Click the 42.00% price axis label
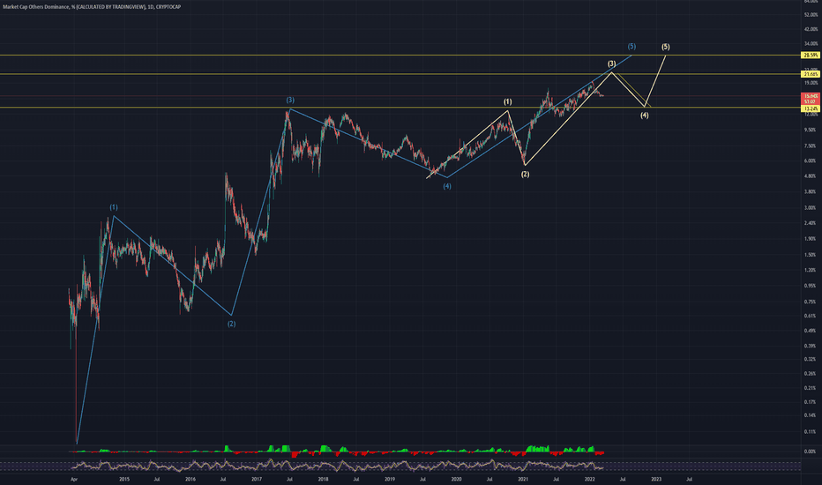The width and height of the screenshot is (822, 485). [x=811, y=29]
